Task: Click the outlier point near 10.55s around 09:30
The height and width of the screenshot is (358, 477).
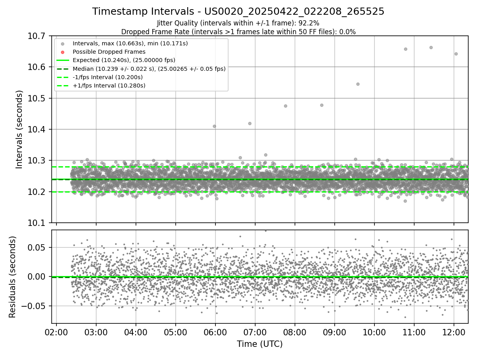Action: [x=358, y=84]
